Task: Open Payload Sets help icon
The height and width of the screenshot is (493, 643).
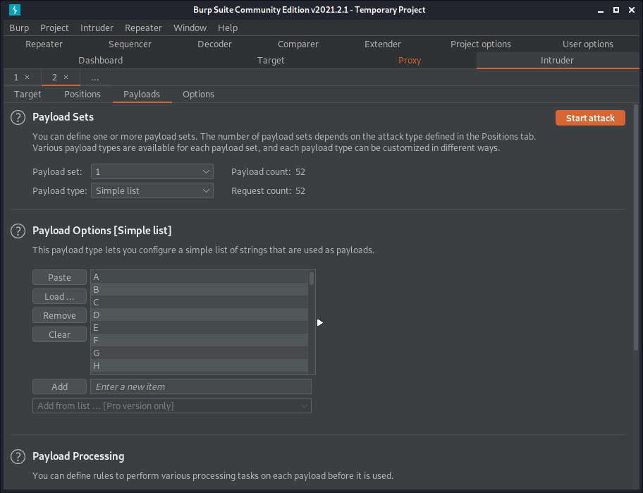Action: tap(18, 117)
